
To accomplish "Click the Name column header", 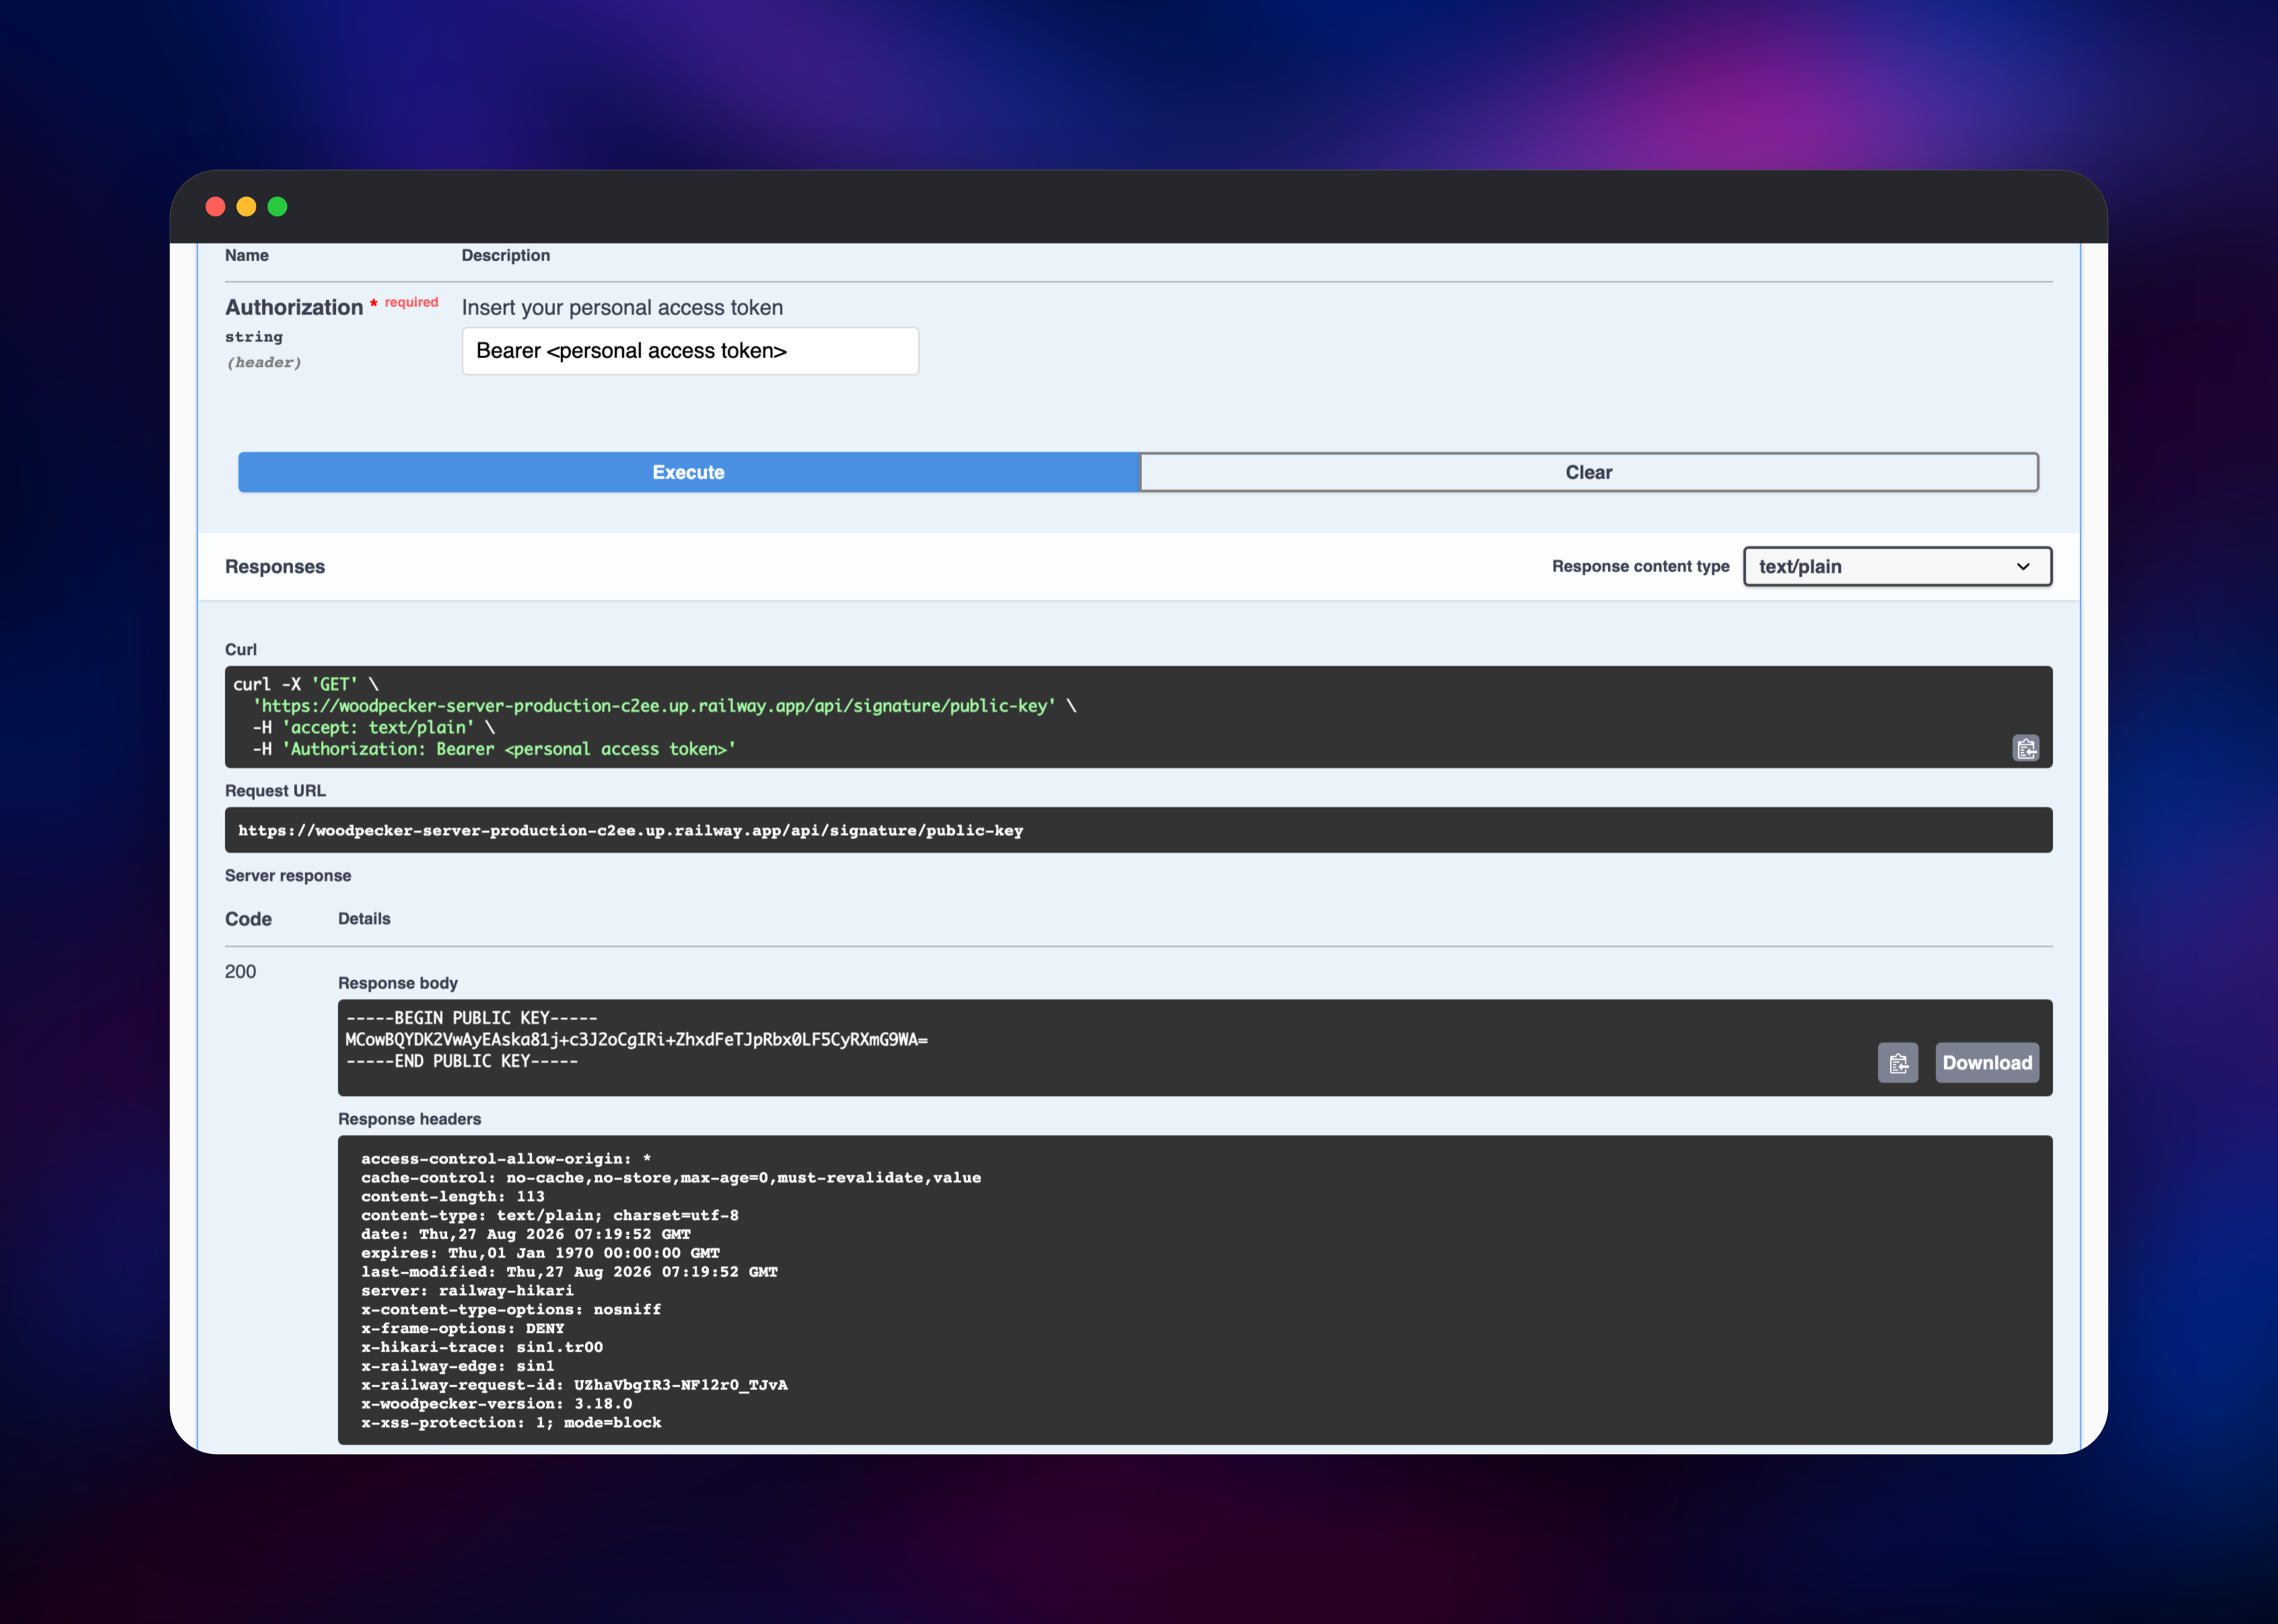I will click(246, 256).
